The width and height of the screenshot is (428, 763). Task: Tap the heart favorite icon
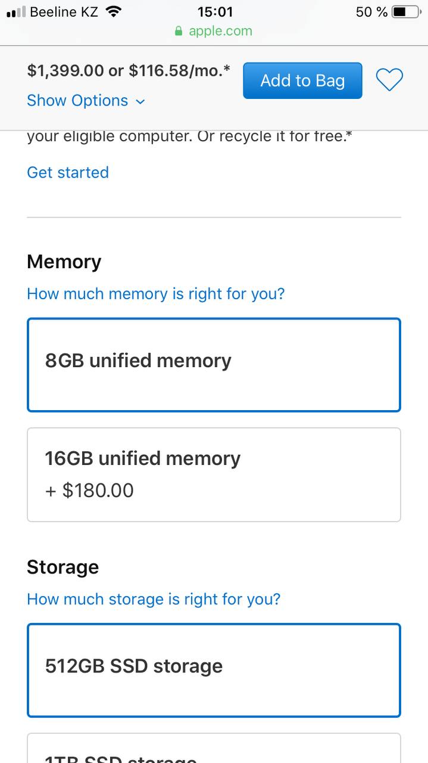(x=390, y=80)
